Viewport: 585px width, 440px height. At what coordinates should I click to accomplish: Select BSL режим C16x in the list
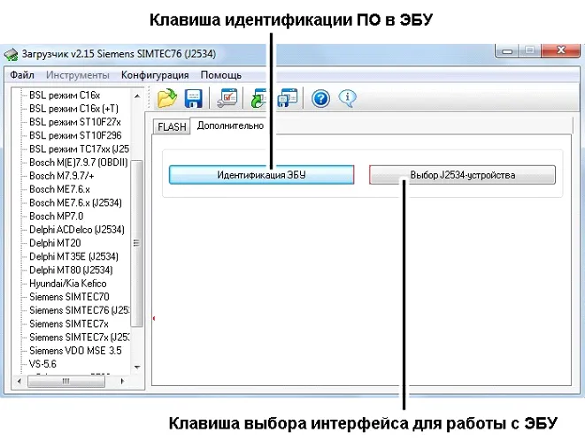tap(65, 95)
